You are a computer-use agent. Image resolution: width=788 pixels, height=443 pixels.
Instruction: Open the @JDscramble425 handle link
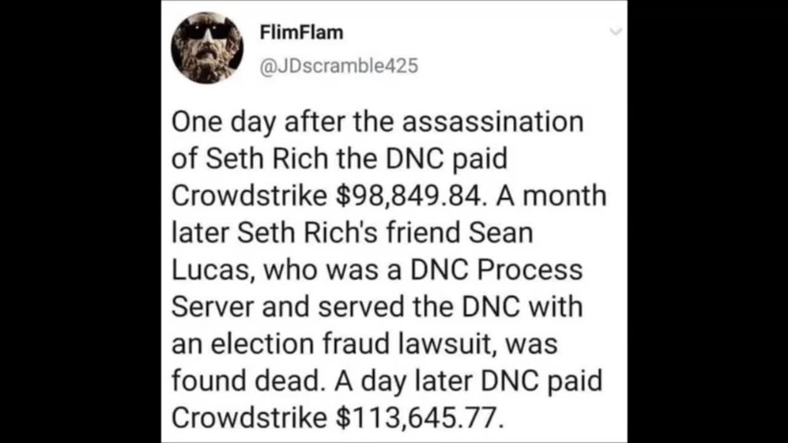tap(339, 65)
